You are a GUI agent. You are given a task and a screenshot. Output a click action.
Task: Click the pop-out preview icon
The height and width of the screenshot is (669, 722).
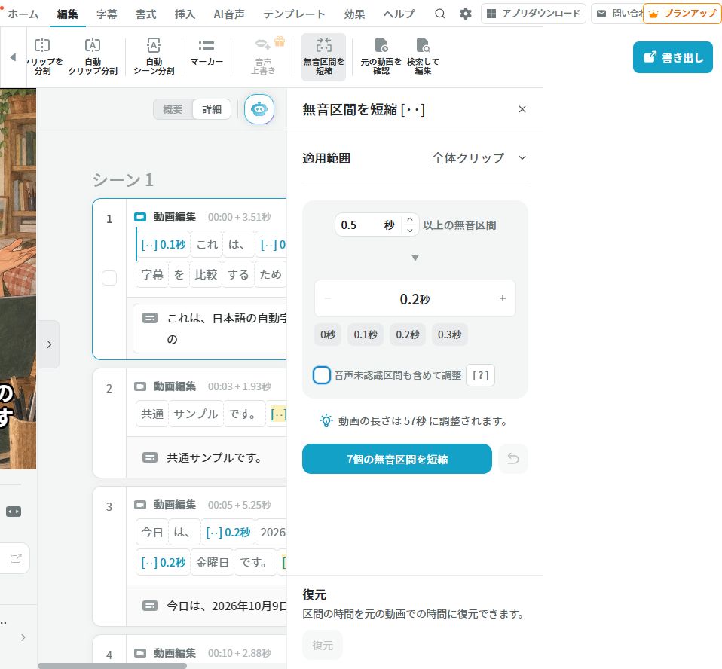(16, 558)
